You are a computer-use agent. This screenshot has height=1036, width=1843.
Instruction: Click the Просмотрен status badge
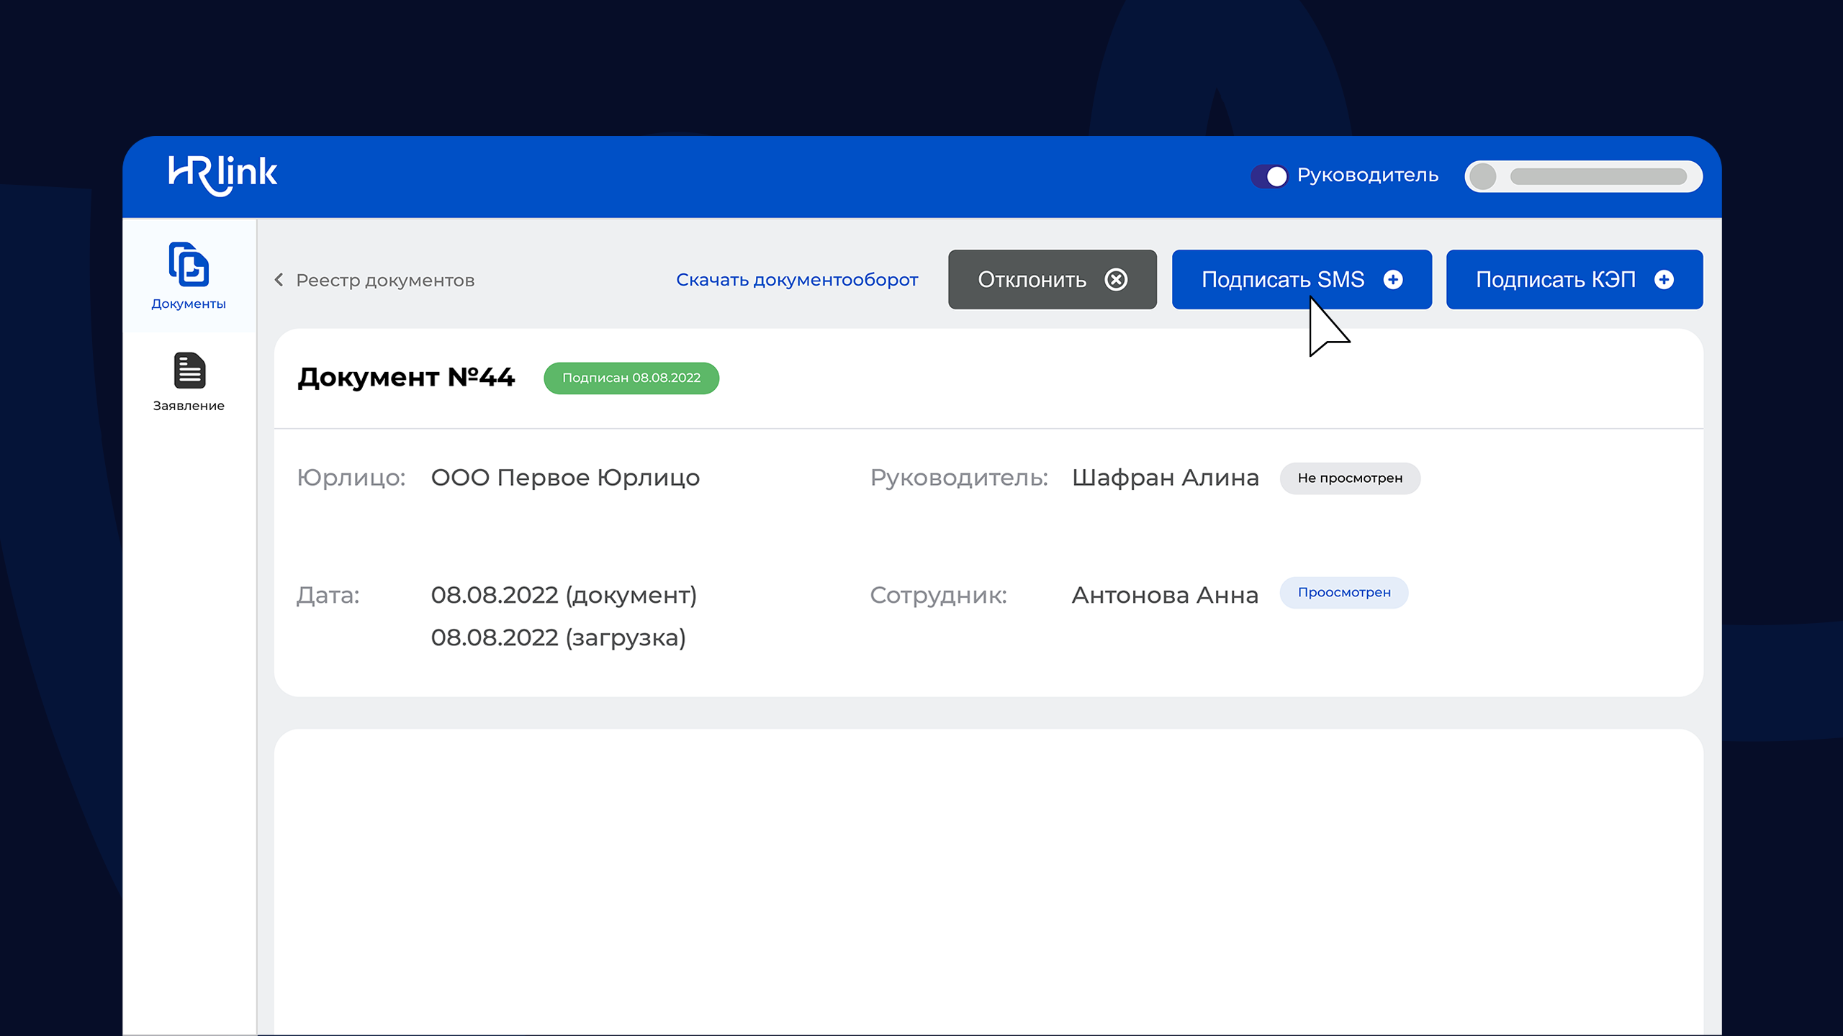[x=1343, y=593]
